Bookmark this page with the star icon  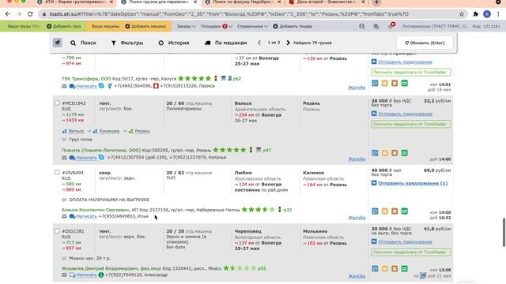462,14
